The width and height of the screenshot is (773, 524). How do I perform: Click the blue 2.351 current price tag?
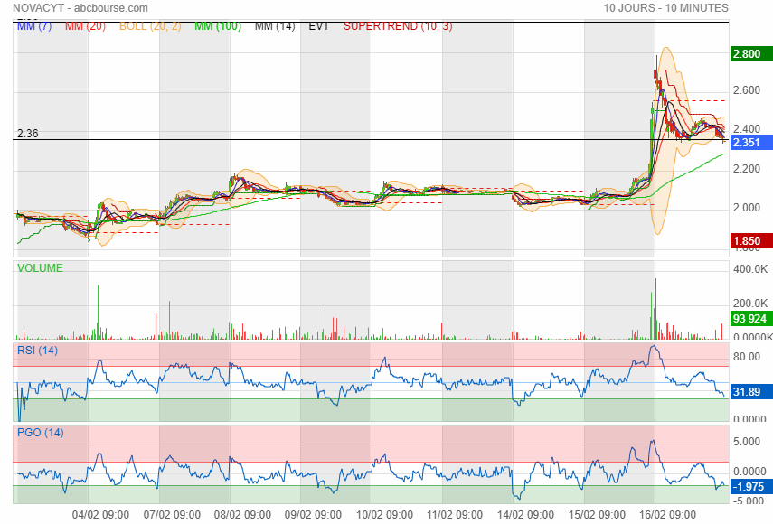coord(751,143)
